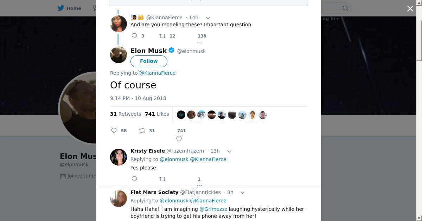
Task: Click the Twitter bird Home icon
Action: pyautogui.click(x=61, y=8)
